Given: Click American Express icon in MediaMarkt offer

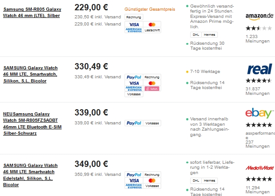Looking at the screenshot, I should [134, 186].
